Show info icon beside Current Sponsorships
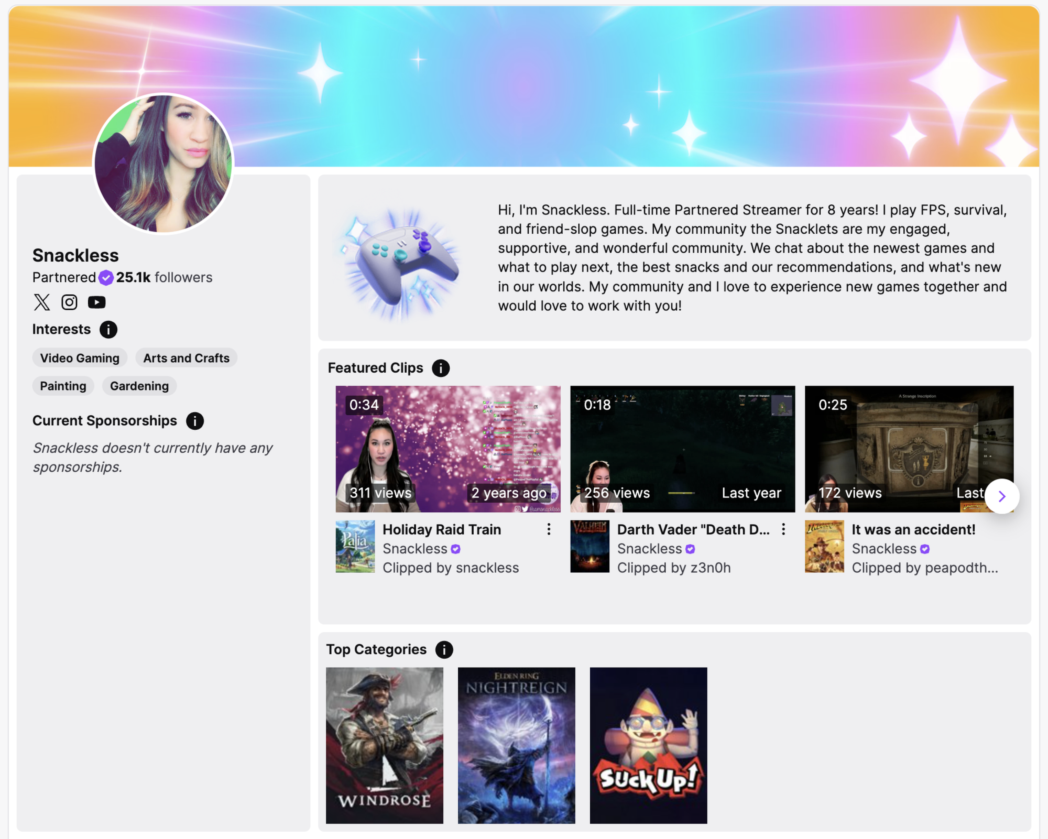Image resolution: width=1048 pixels, height=839 pixels. [x=195, y=421]
